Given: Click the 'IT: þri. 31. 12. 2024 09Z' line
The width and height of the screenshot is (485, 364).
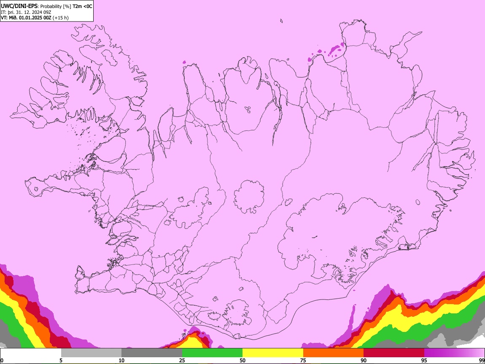Looking at the screenshot, I should [x=26, y=12].
